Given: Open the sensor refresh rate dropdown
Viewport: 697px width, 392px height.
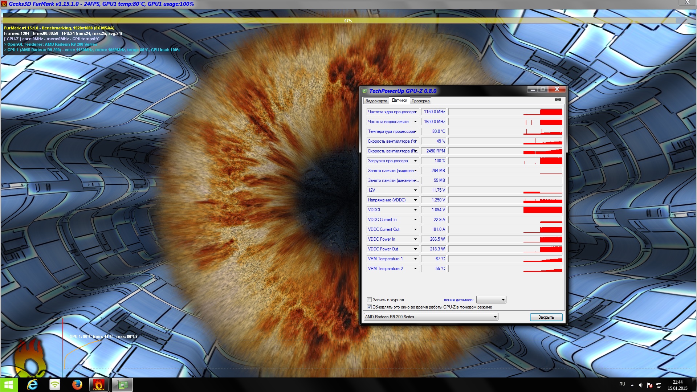Looking at the screenshot, I should [x=491, y=300].
